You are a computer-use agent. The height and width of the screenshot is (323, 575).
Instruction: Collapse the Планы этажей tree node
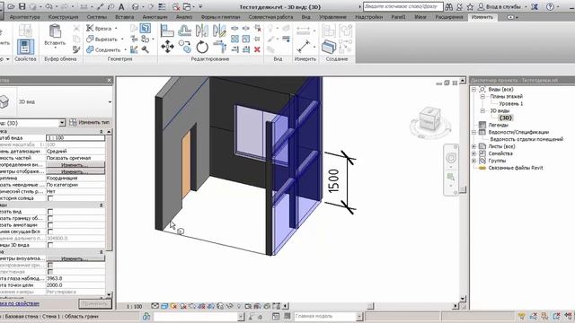(x=482, y=96)
